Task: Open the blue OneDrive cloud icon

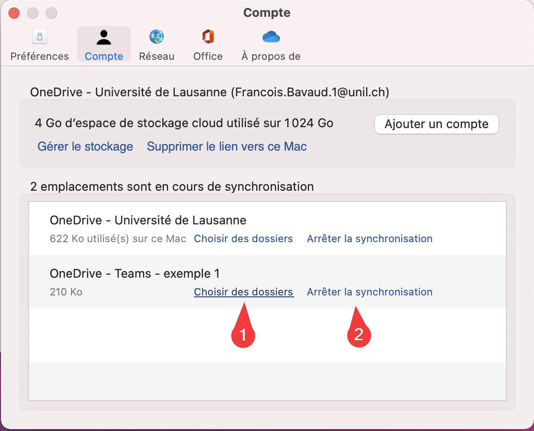Action: coord(271,37)
